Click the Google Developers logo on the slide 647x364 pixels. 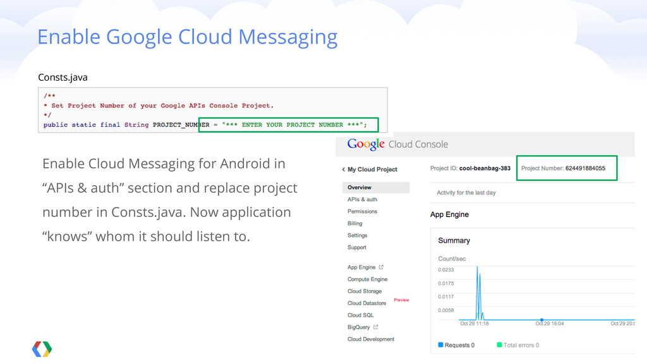pos(42,349)
